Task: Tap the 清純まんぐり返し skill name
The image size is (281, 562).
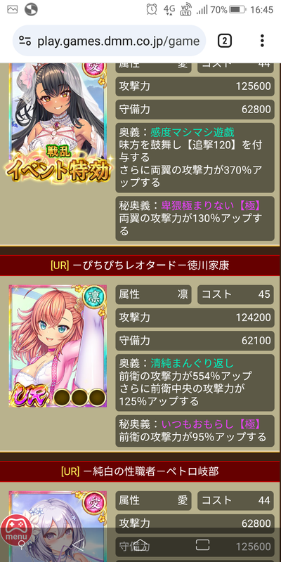Action: (192, 363)
